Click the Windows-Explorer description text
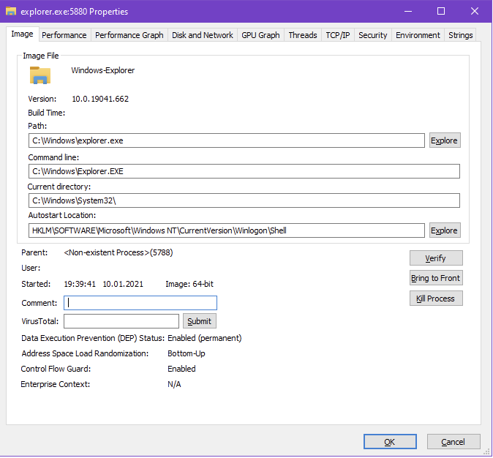Viewport: 493px width, 458px height. coord(103,70)
